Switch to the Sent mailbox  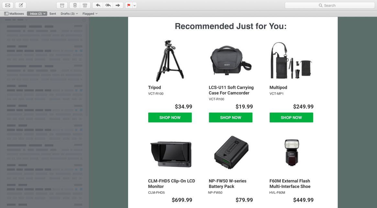point(53,14)
